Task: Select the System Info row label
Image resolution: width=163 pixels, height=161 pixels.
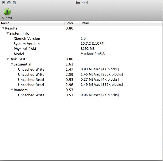Action: 19,33
